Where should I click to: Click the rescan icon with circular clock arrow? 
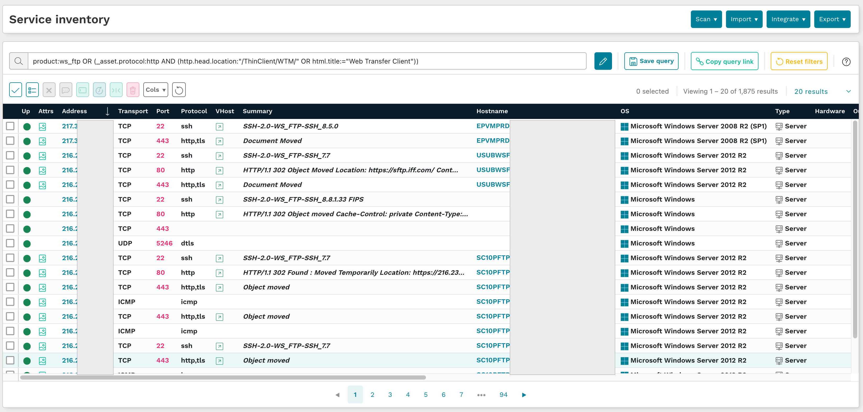pos(100,90)
